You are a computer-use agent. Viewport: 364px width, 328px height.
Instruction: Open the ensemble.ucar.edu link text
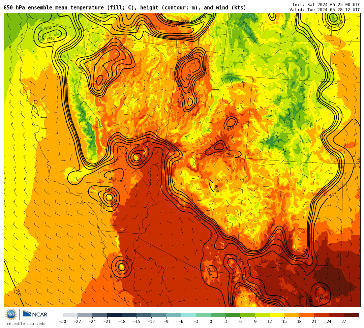coord(26,324)
